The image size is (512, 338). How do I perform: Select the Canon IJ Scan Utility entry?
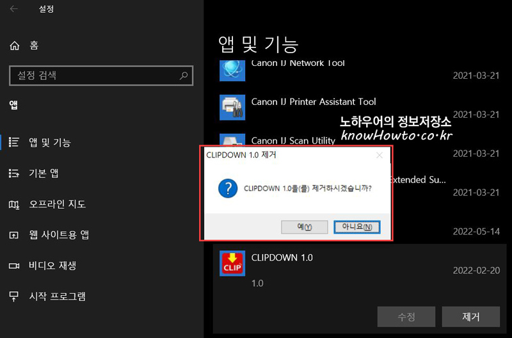[293, 140]
